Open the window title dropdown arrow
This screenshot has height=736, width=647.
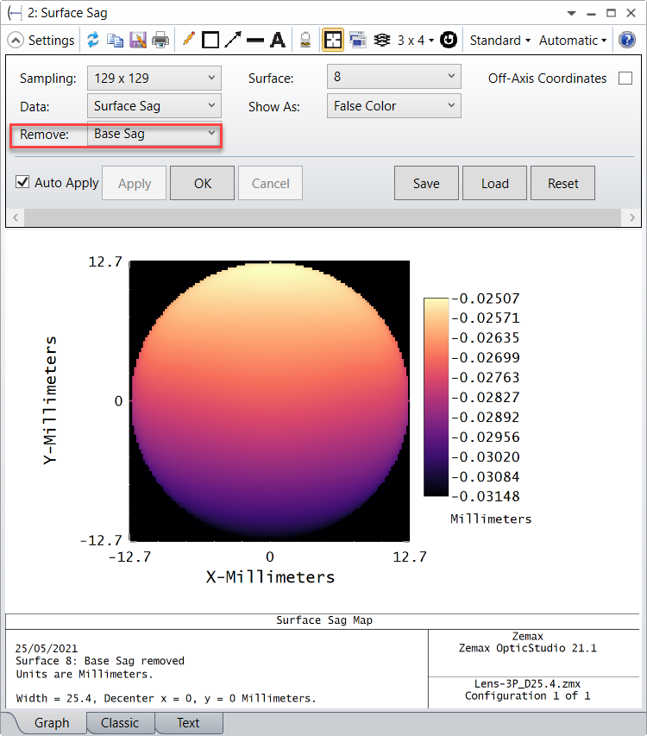point(571,13)
